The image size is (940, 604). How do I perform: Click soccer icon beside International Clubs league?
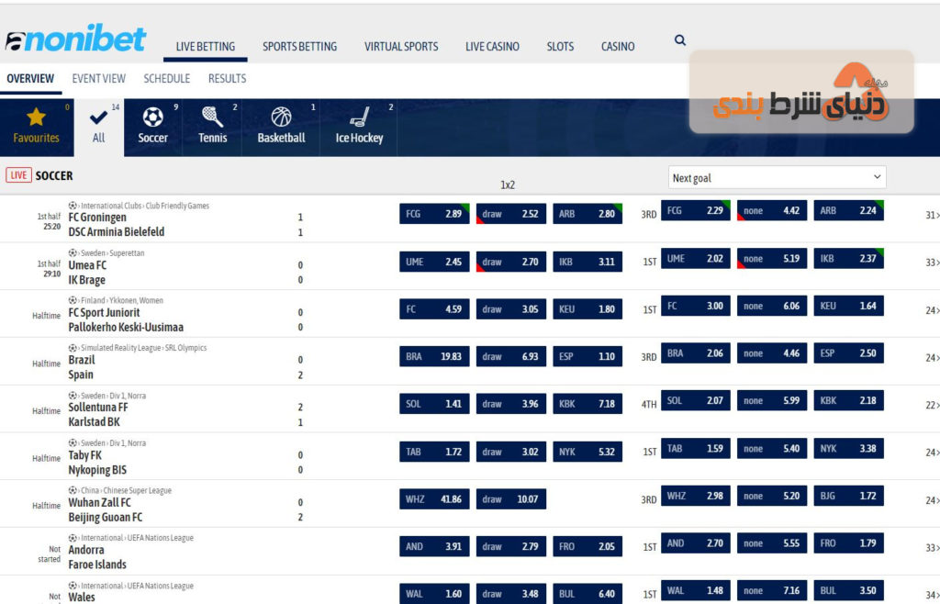click(x=73, y=206)
